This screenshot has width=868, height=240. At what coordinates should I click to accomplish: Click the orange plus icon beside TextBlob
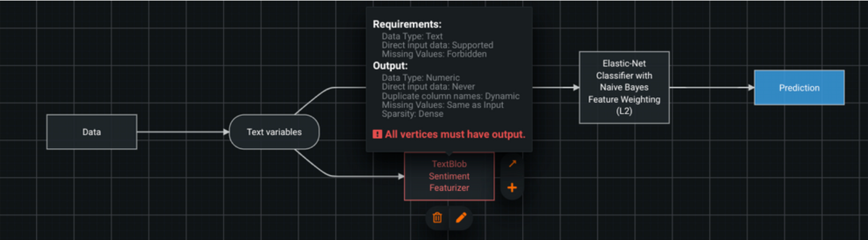(x=512, y=187)
